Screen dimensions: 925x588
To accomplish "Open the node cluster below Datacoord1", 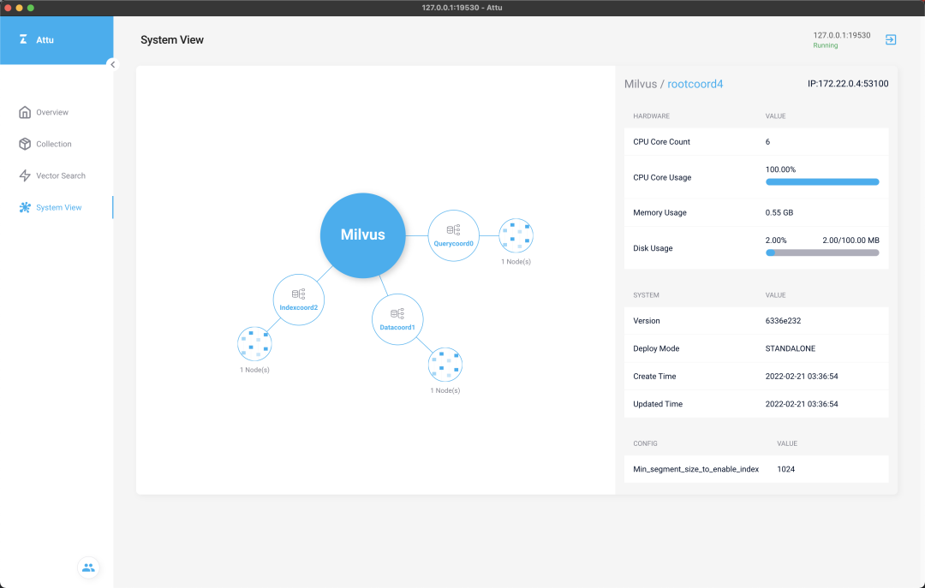I will [x=445, y=365].
